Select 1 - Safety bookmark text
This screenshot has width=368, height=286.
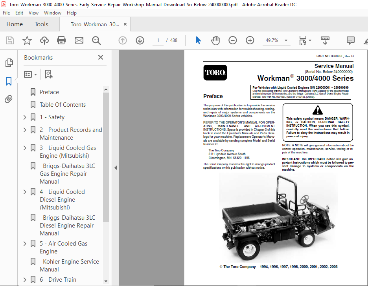(x=52, y=117)
